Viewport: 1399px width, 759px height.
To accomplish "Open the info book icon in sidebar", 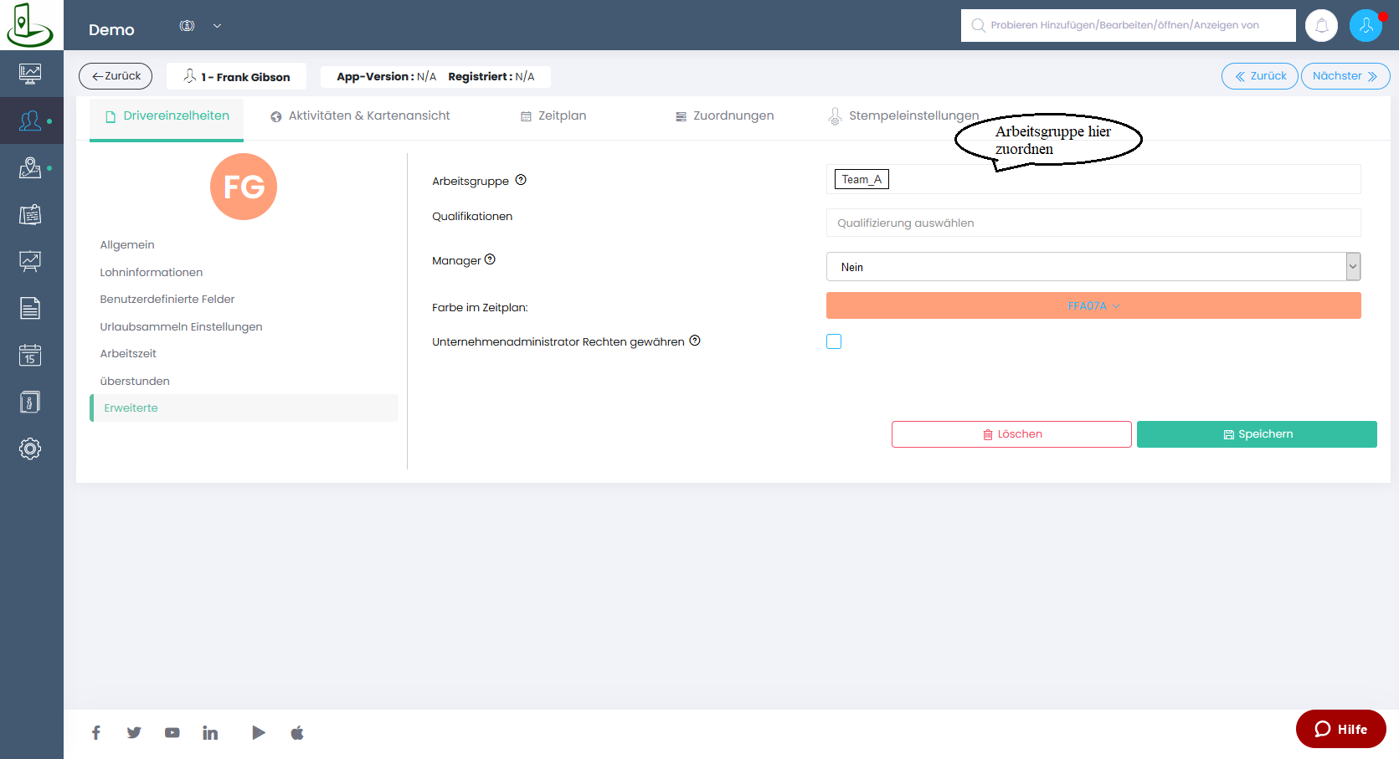I will [30, 402].
